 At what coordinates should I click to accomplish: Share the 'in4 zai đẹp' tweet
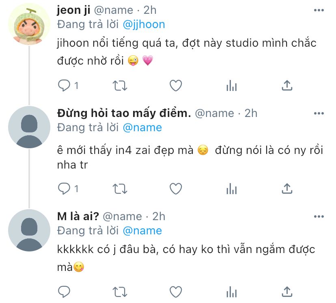pos(287,188)
